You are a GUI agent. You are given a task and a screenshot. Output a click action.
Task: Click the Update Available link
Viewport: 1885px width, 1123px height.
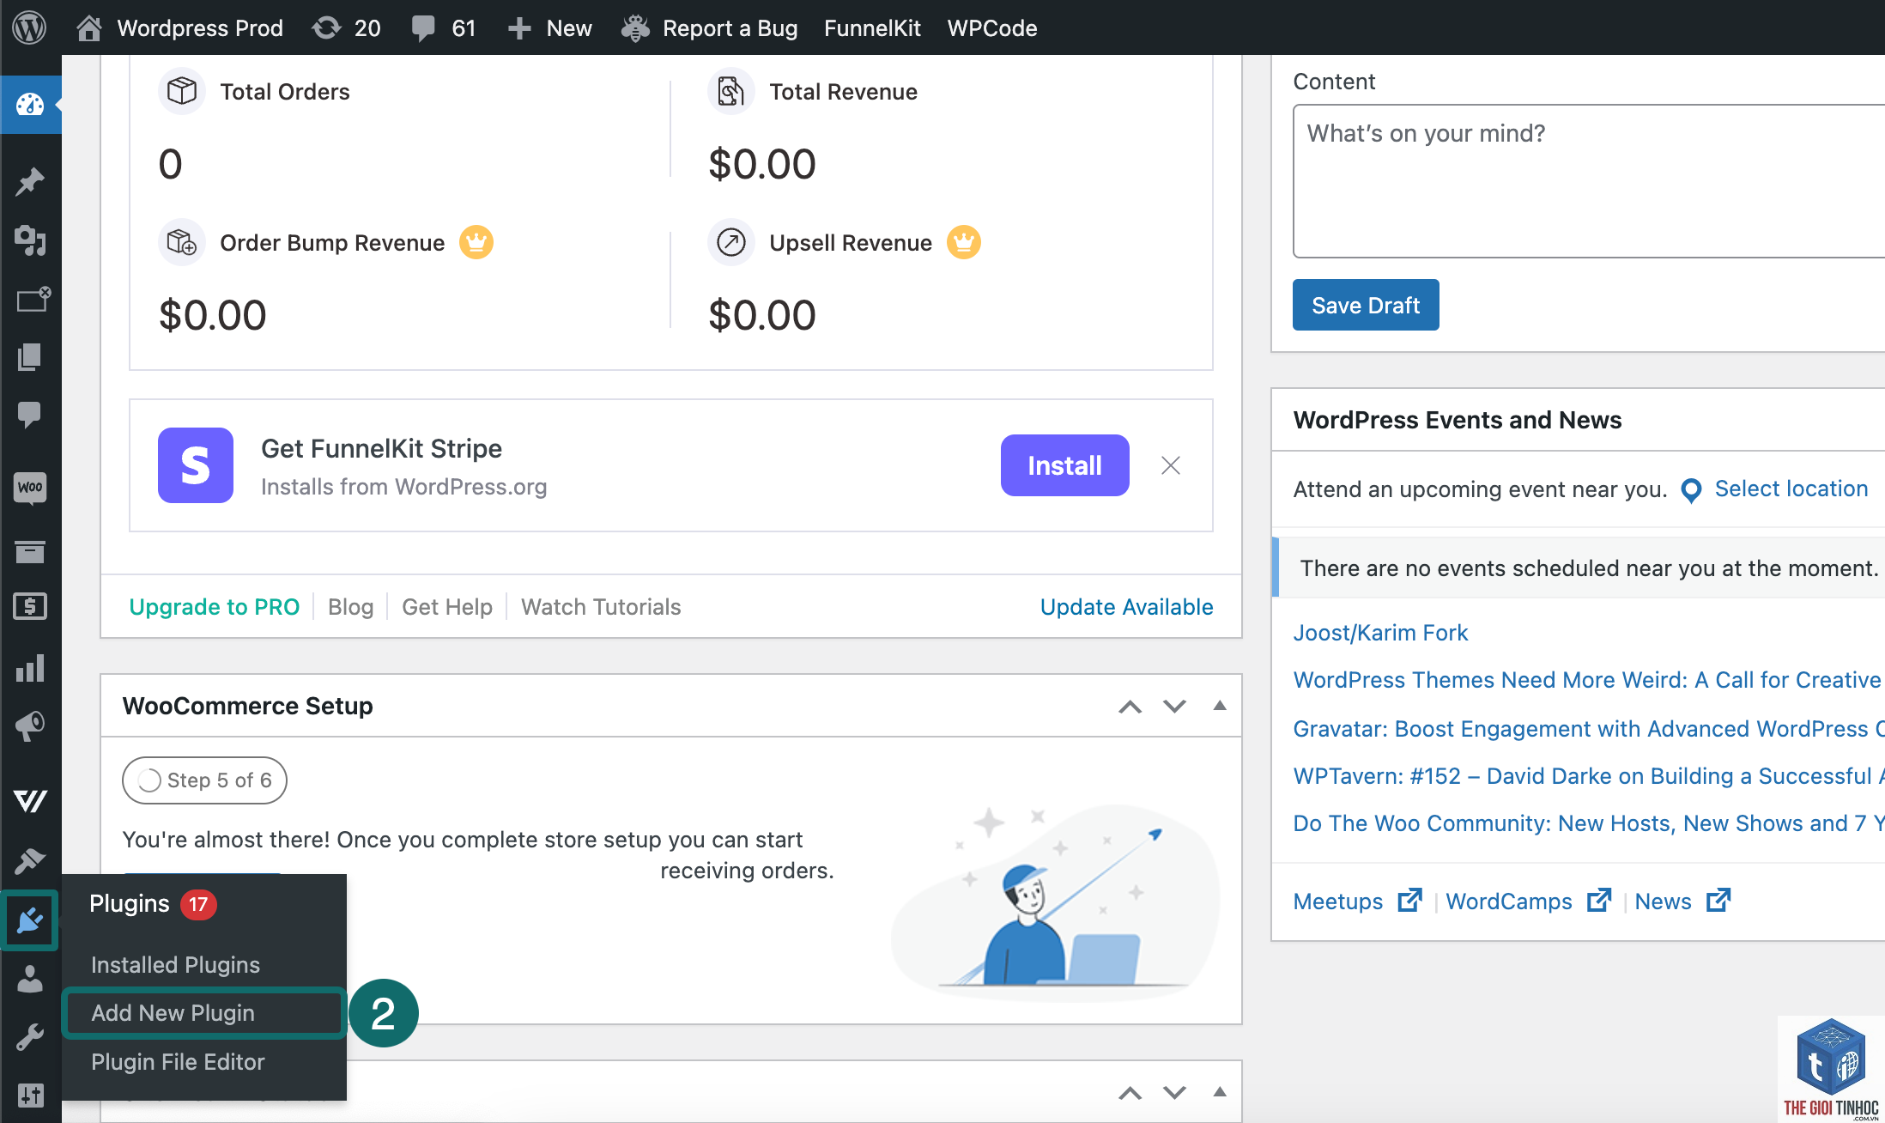point(1126,607)
